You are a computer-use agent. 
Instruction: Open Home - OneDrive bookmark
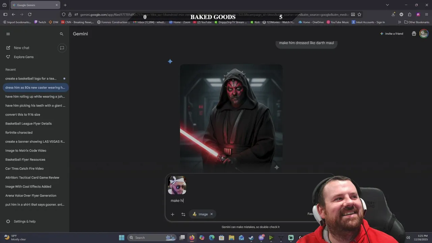point(311,22)
